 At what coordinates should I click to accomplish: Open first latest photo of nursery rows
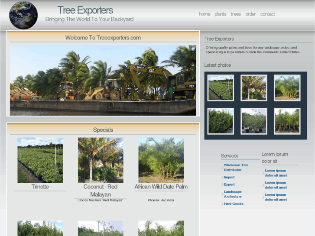click(x=221, y=88)
